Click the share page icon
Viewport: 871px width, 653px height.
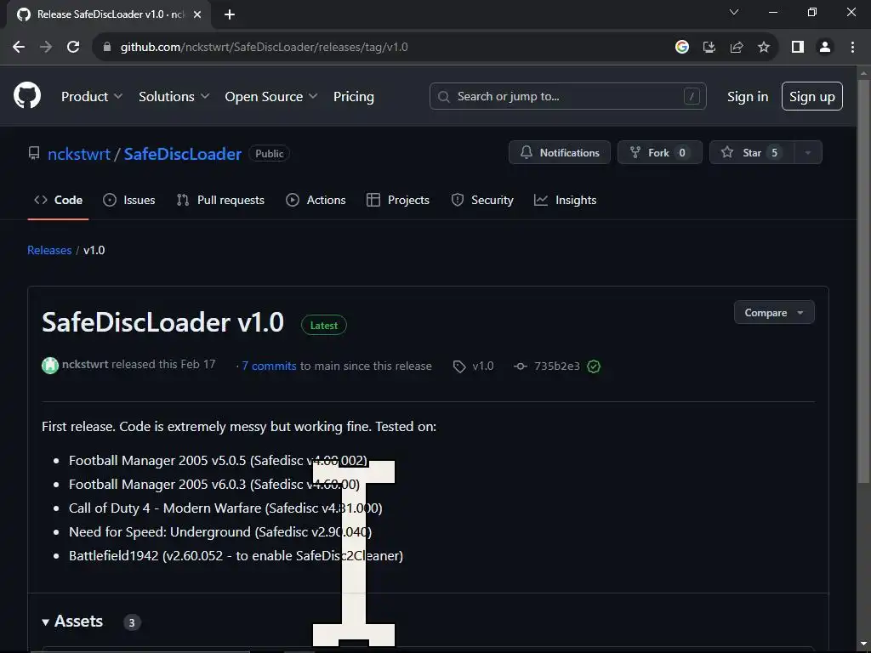737,48
